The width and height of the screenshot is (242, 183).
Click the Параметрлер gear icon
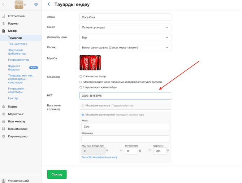[4, 136]
